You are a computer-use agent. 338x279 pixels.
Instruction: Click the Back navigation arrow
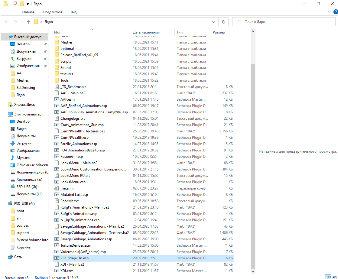click(7, 22)
